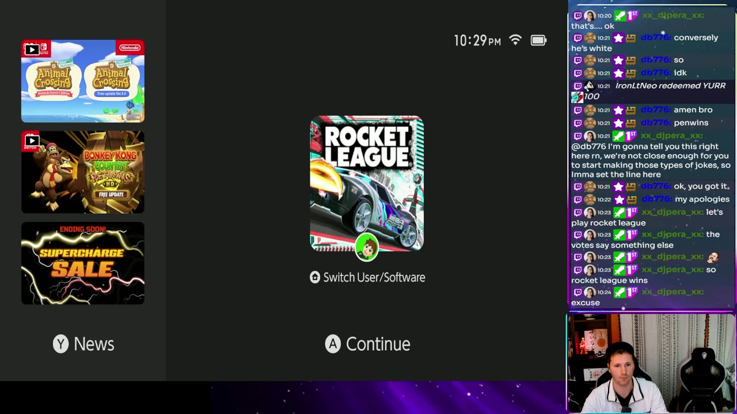The height and width of the screenshot is (414, 737).
Task: Click the star badge on db776's 'so' message
Action: 619,60
